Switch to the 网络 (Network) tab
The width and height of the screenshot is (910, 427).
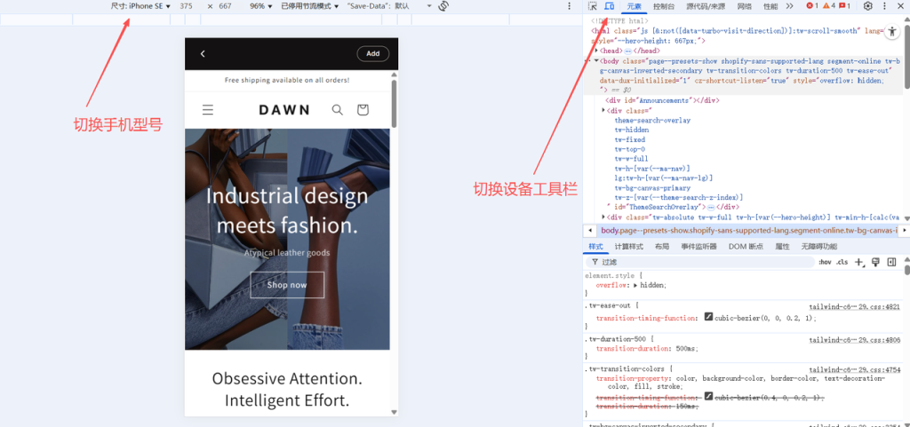click(x=744, y=6)
